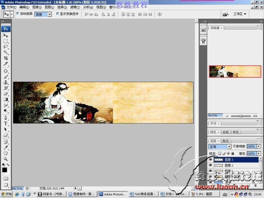Change screen mode icon at toolbox bottom
Image resolution: width=264 pixels, height=198 pixels.
(6, 185)
